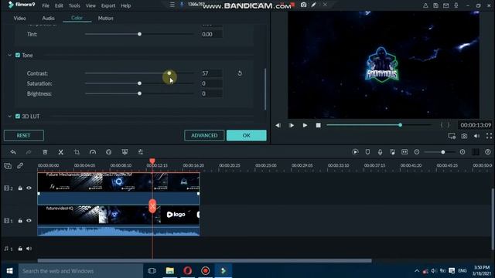Adjust the preview volume with the speaker icon
The height and width of the screenshot is (278, 495).
click(x=476, y=136)
